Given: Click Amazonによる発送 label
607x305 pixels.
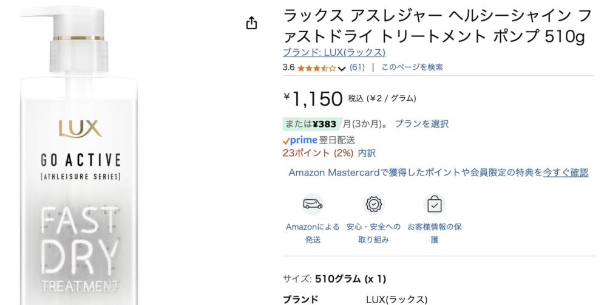Looking at the screenshot, I should click(x=313, y=233).
